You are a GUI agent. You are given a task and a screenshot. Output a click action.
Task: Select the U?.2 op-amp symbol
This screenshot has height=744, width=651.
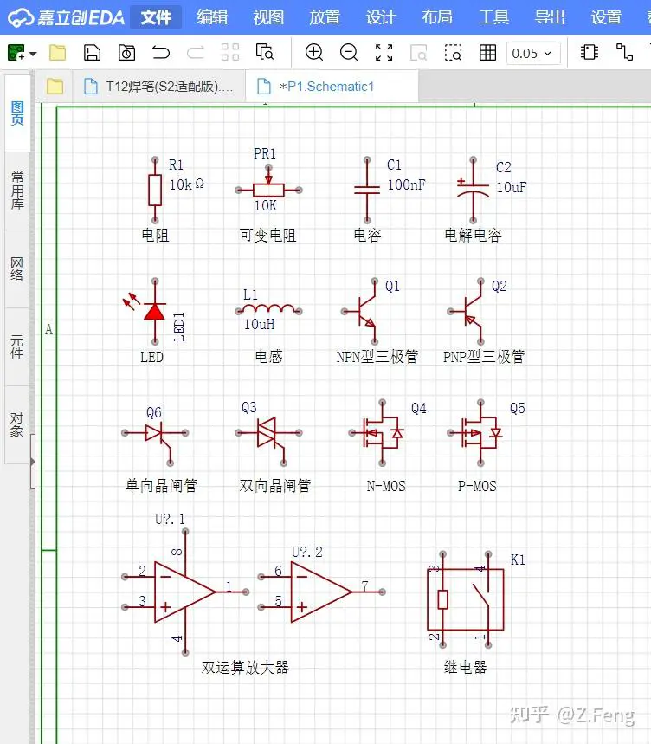click(321, 592)
